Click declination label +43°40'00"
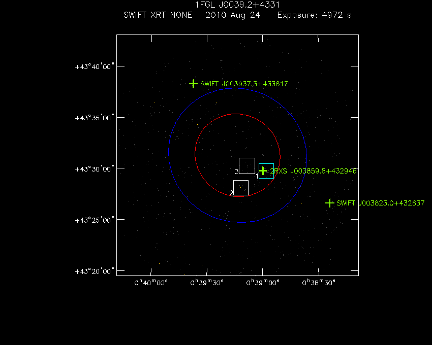 95,66
